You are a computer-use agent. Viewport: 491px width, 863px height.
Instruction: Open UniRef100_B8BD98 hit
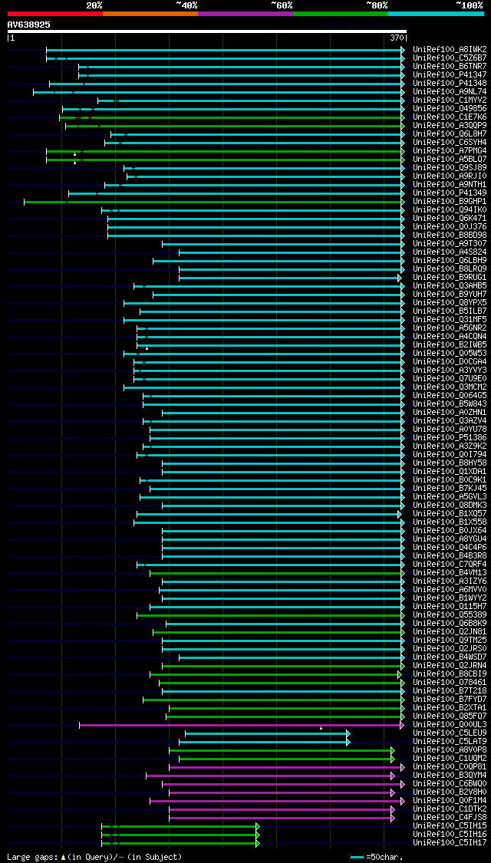tap(450, 236)
